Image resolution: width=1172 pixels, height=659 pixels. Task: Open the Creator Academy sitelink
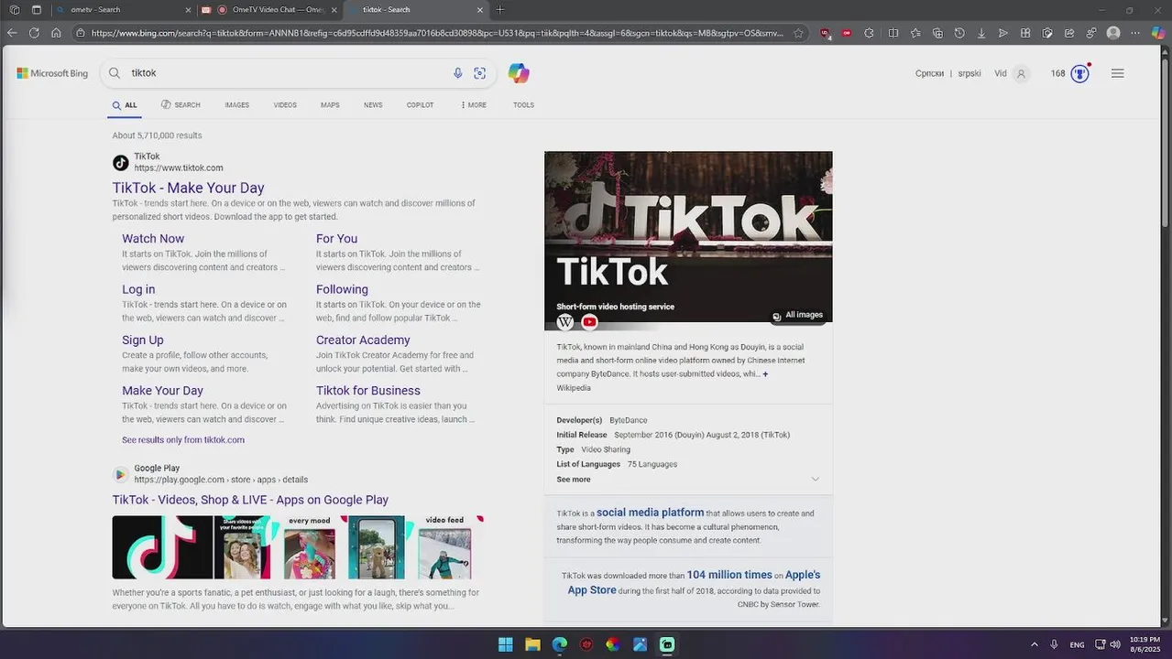pyautogui.click(x=363, y=340)
